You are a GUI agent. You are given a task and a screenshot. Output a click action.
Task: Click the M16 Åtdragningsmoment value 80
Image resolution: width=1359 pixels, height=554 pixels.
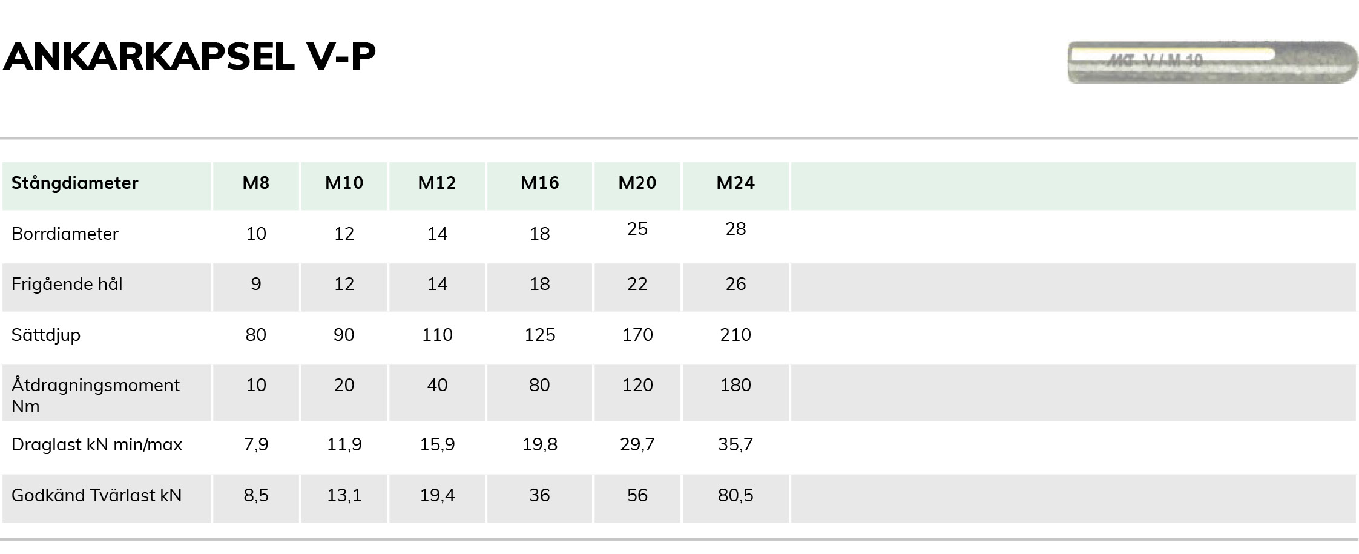(539, 385)
